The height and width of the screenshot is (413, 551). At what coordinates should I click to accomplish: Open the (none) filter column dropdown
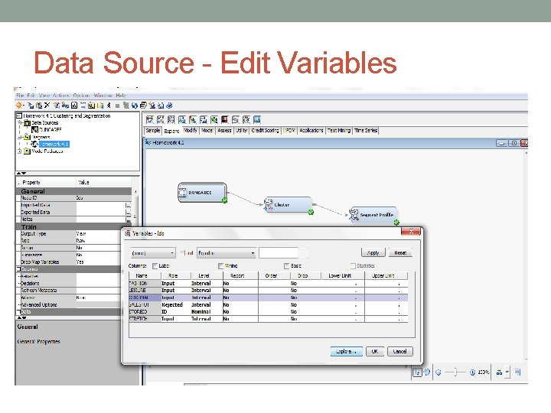pos(152,253)
